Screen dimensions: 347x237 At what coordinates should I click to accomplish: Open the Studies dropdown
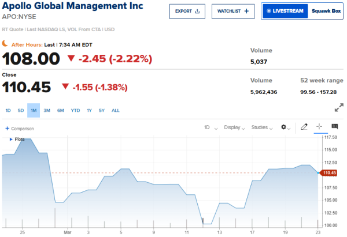coord(261,127)
